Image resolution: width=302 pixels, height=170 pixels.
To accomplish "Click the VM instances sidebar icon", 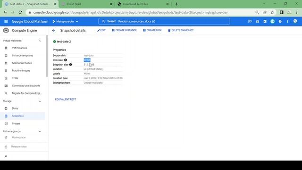I will pos(6,48).
